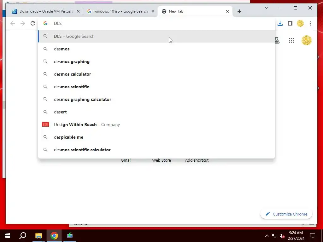
Task: Open a new tab with plus button
Action: (239, 11)
